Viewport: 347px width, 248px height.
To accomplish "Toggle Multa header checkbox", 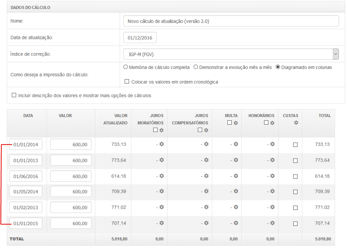I will click(x=230, y=122).
